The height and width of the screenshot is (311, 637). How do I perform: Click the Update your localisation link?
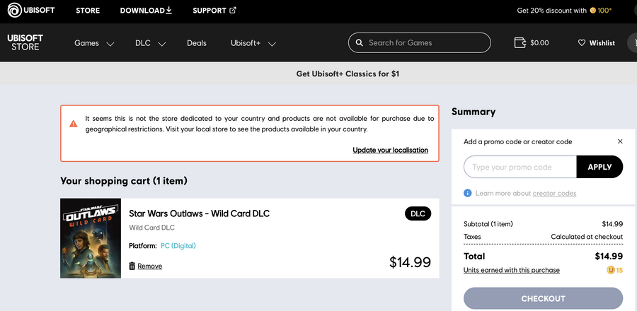pos(390,150)
